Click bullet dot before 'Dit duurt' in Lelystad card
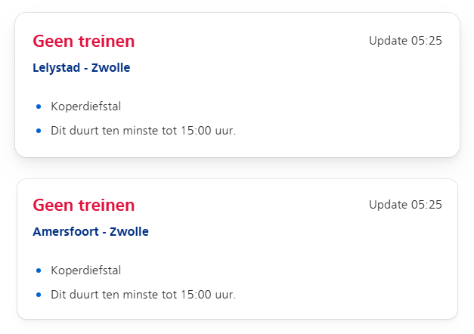This screenshot has width=474, height=334. pos(38,131)
